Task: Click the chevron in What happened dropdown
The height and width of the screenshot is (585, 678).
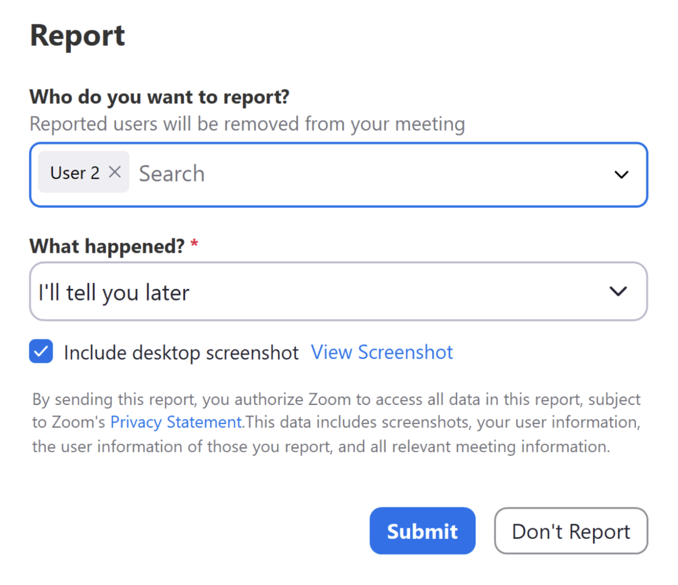Action: point(618,292)
